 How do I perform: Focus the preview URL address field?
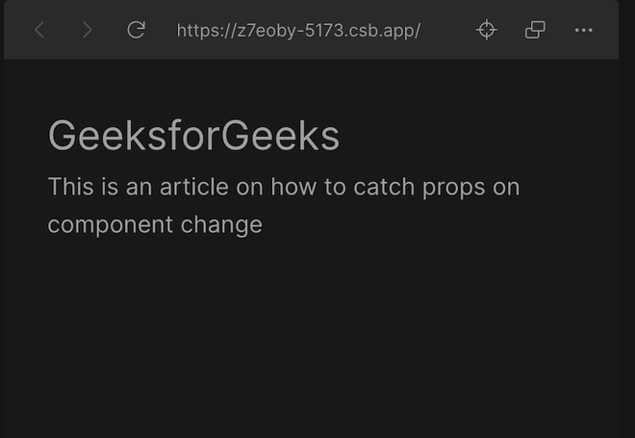click(298, 30)
